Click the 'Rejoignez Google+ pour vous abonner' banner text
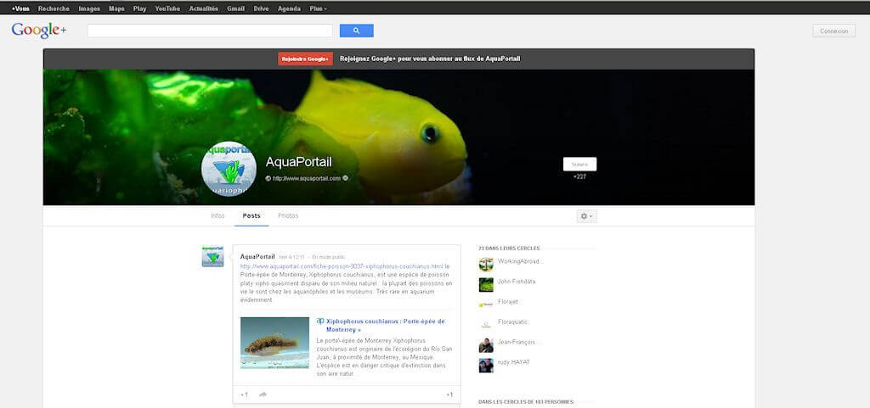Image resolution: width=870 pixels, height=408 pixels. click(430, 59)
